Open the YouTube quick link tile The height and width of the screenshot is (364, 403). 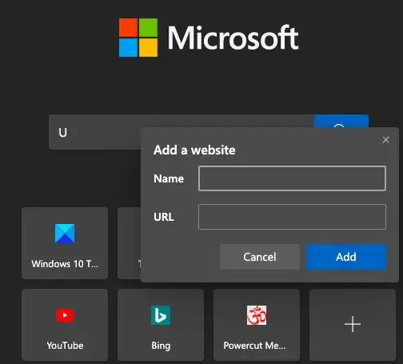tap(65, 325)
